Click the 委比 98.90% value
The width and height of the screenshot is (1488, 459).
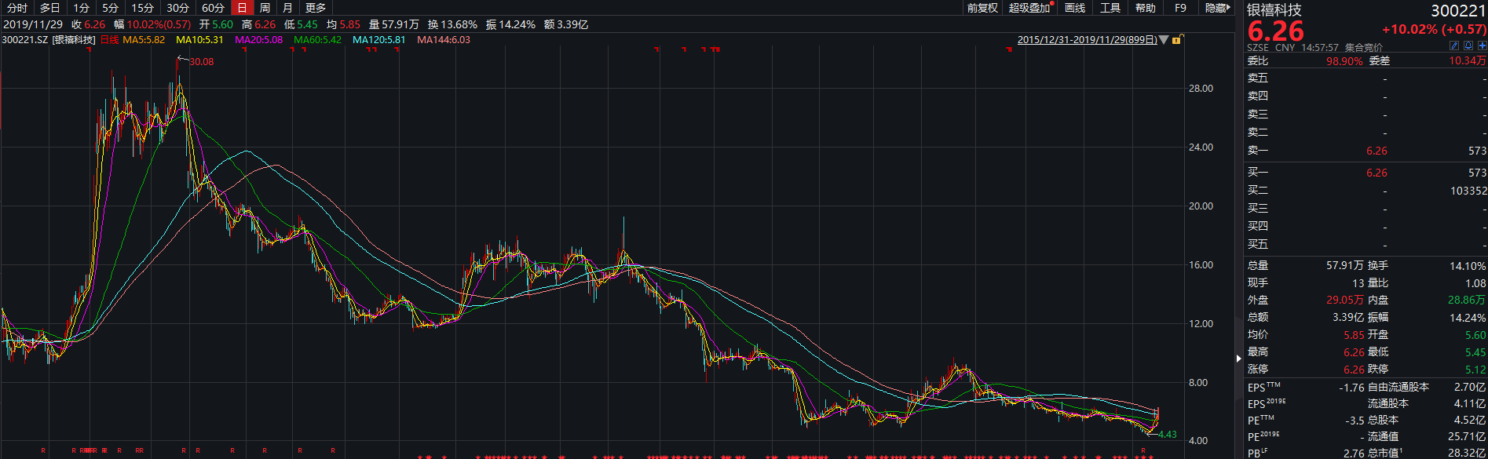[x=1344, y=60]
